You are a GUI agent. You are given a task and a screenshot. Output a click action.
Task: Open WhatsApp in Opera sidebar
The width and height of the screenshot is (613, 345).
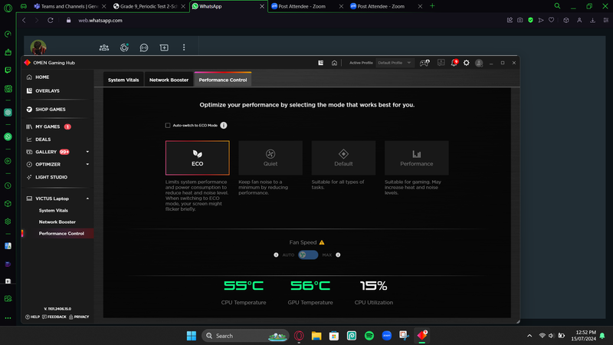[8, 136]
